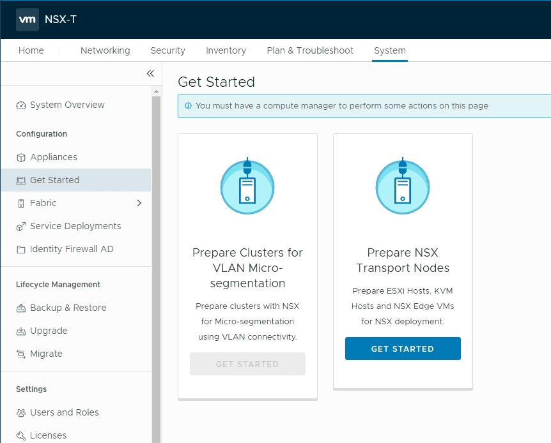Collapse the left navigation panel

(x=150, y=73)
